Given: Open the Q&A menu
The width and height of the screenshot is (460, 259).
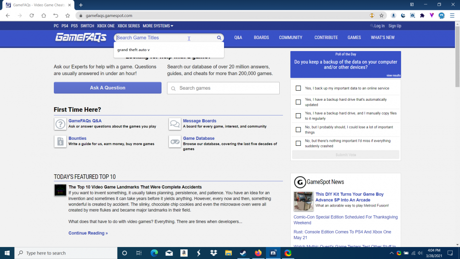Looking at the screenshot, I should (238, 38).
